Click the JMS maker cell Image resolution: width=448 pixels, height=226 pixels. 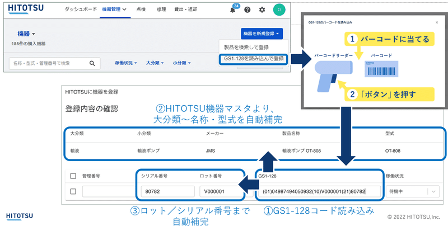coord(211,150)
